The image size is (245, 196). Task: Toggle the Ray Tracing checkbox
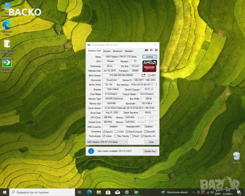[x=116, y=136]
